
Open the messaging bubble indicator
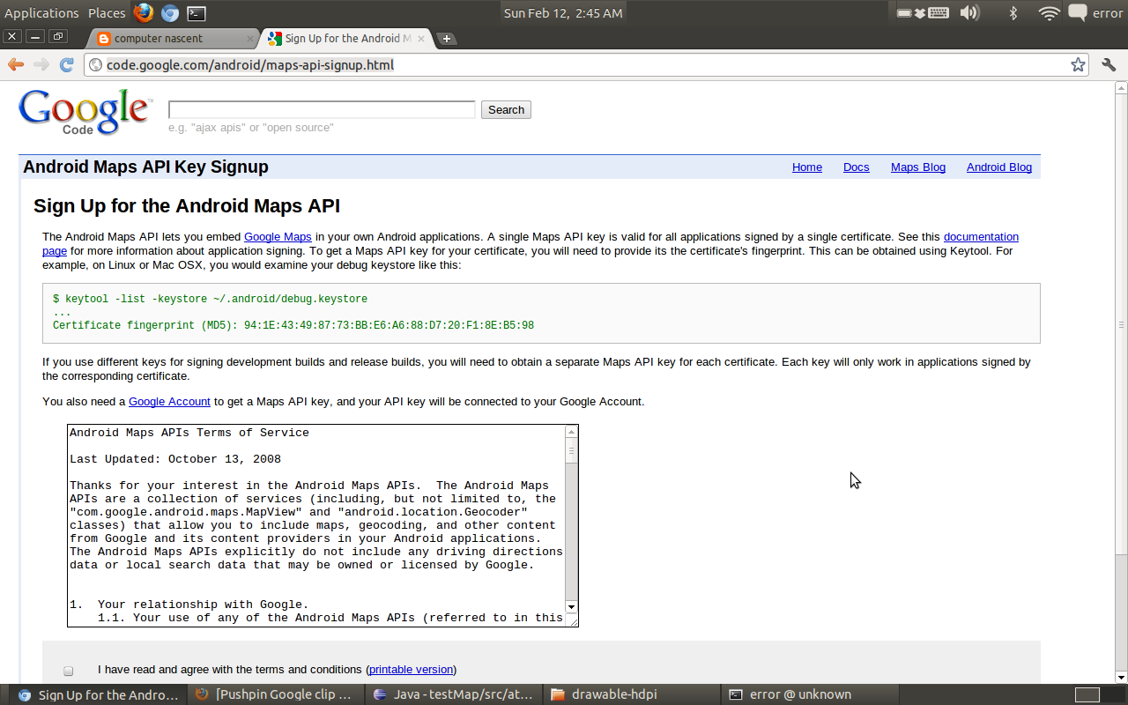[x=1077, y=12]
